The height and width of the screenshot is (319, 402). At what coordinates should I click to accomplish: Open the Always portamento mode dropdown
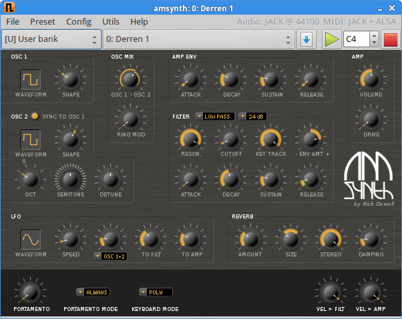point(93,292)
